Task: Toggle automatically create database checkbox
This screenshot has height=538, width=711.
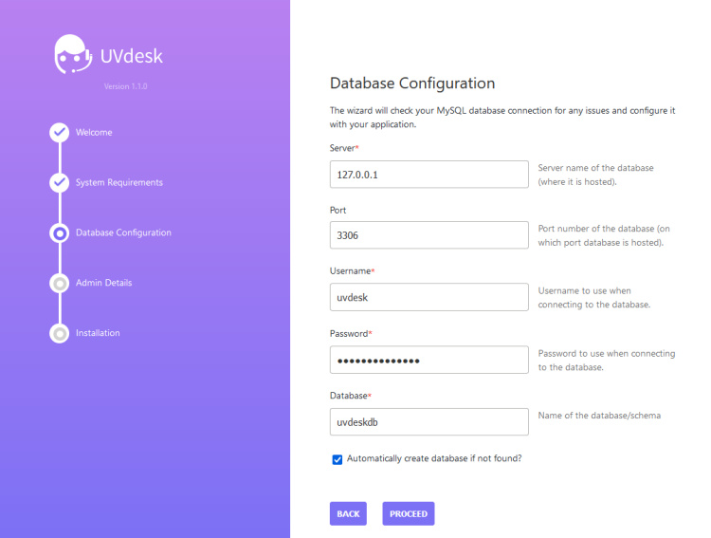Action: pos(337,459)
